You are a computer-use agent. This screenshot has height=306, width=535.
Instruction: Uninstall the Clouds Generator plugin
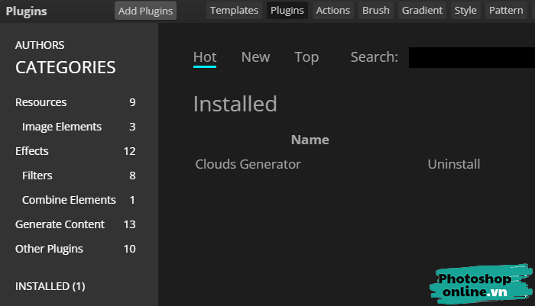coord(454,164)
